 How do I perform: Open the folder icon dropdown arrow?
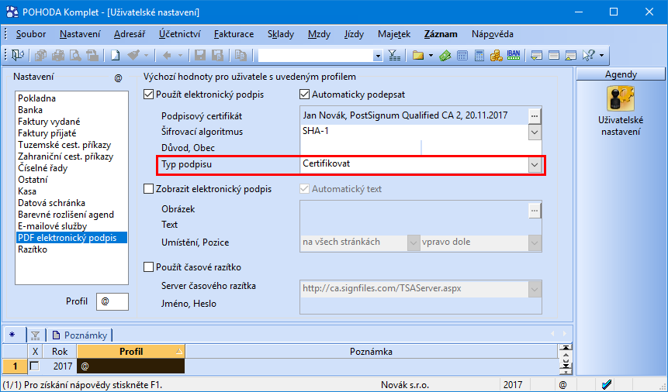click(431, 55)
